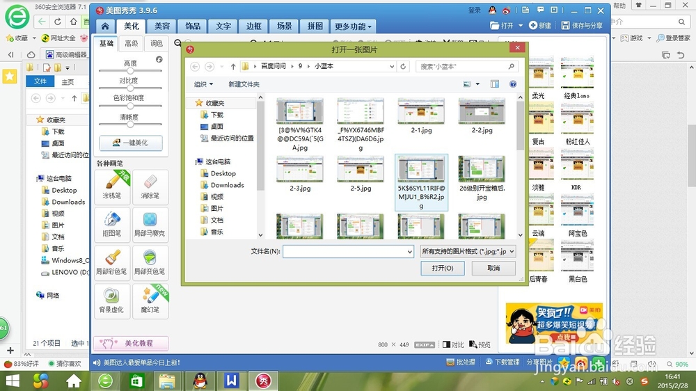Viewport: 696px width, 391px height.
Task: Select the 局部变色笔 tool
Action: (150, 262)
